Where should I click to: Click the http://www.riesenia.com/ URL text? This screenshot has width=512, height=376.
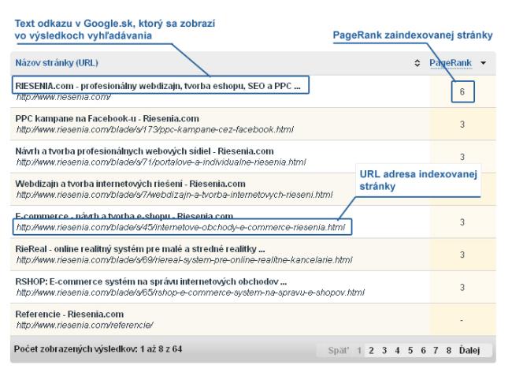[x=64, y=97]
